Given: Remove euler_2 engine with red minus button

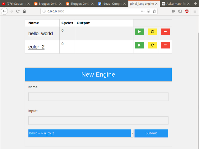Looking at the screenshot, I should tap(165, 45).
